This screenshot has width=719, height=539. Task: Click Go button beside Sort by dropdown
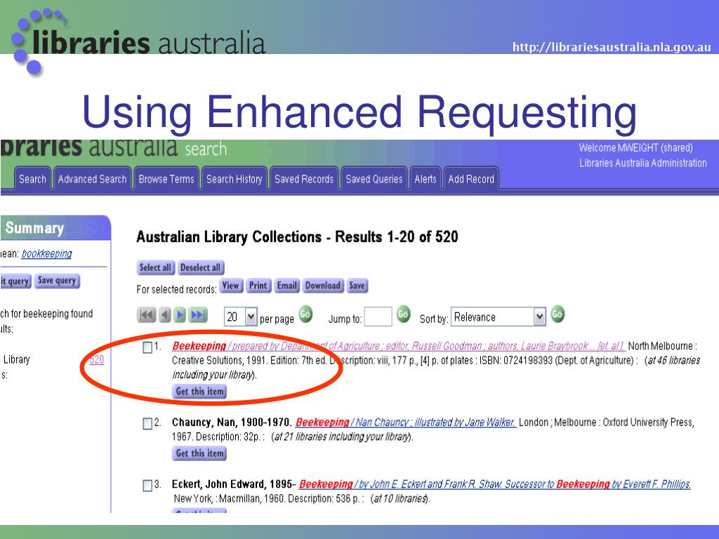[557, 314]
